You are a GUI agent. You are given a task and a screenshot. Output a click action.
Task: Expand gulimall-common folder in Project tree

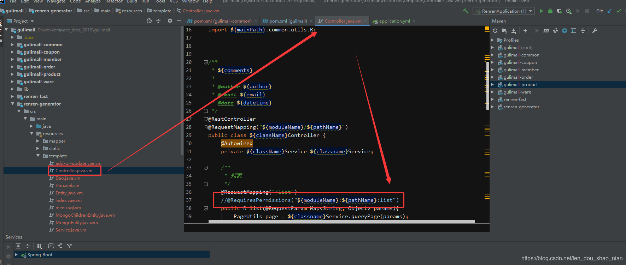[12, 45]
